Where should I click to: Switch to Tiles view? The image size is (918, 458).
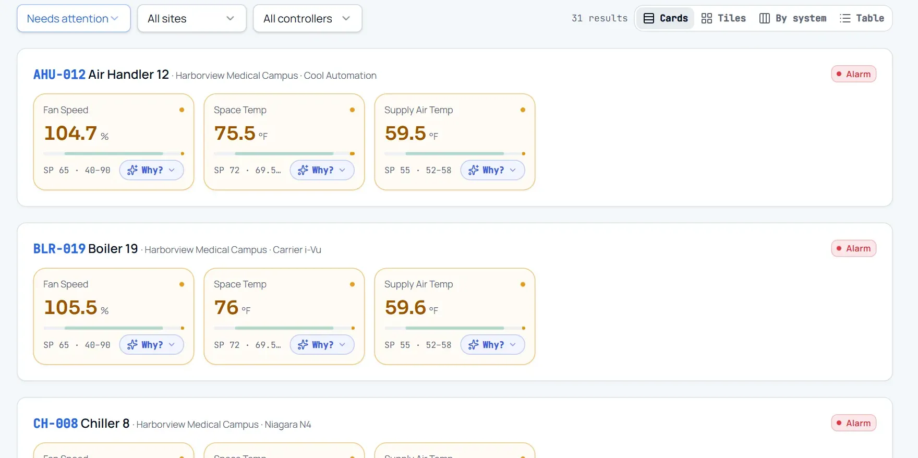click(723, 18)
